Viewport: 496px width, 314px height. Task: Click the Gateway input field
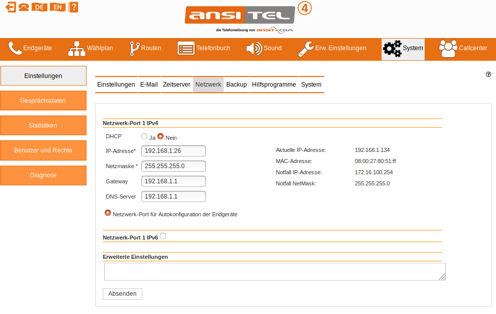click(x=173, y=181)
